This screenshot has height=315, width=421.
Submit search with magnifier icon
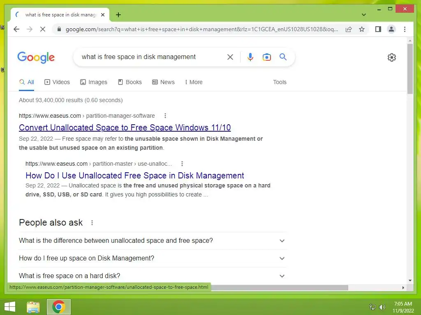283,57
